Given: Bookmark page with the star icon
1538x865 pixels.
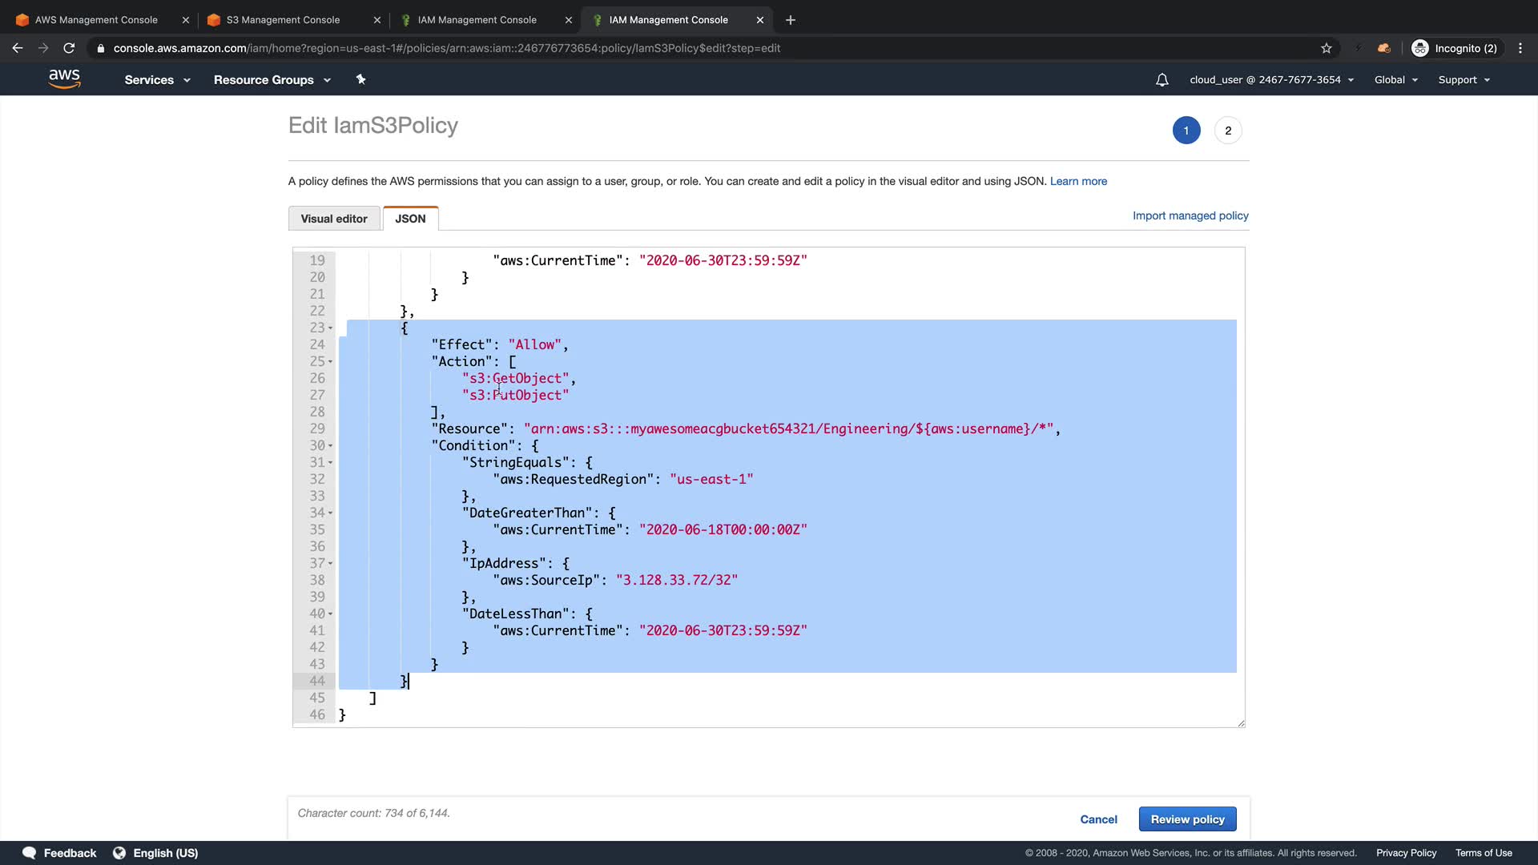Looking at the screenshot, I should [1327, 48].
